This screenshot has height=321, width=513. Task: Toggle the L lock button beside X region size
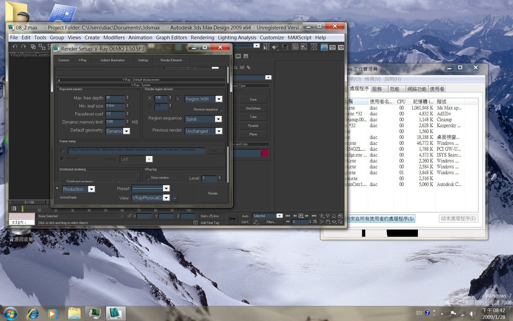178,98
